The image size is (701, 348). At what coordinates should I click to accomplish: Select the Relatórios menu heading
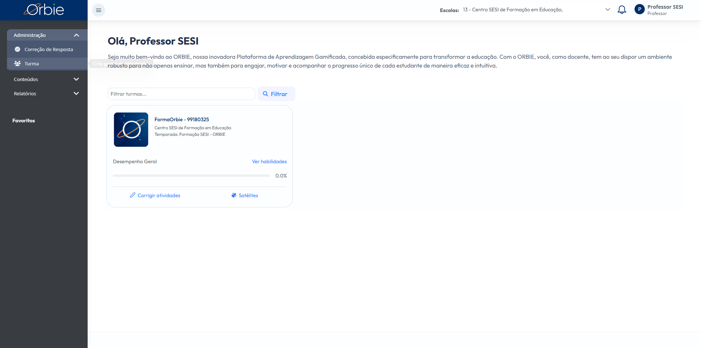coord(25,93)
